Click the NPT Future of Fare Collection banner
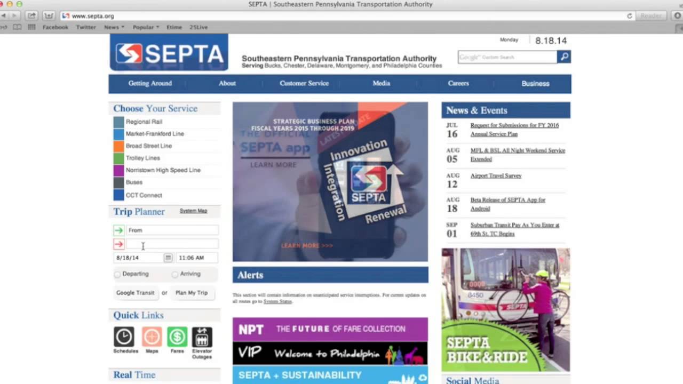Image resolution: width=683 pixels, height=384 pixels. click(330, 329)
